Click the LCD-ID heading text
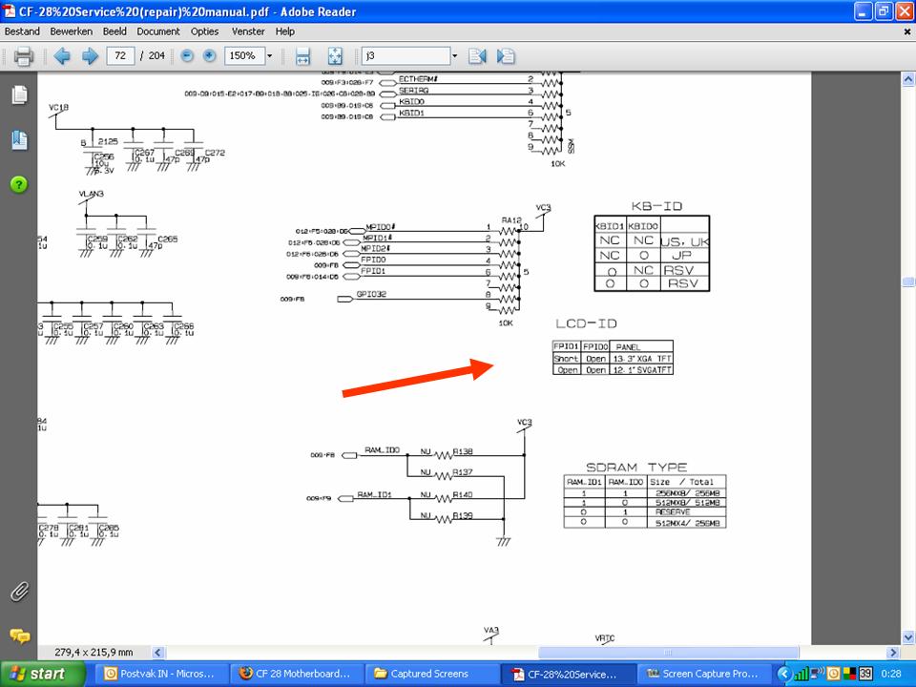Viewport: 916px width, 687px height. [x=586, y=323]
